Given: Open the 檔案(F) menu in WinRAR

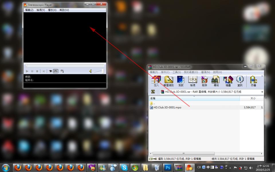Looking at the screenshot, I should click(154, 72).
